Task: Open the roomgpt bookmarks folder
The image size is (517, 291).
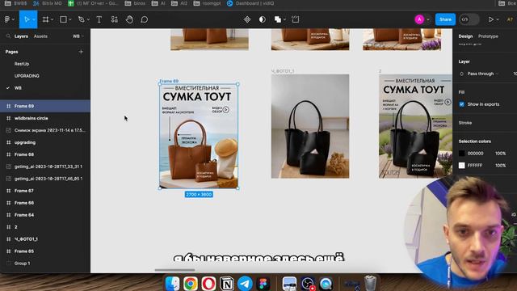Action: point(207,3)
